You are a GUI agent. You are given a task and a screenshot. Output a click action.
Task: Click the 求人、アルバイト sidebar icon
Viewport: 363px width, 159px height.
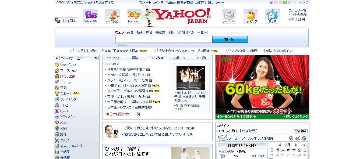(x=57, y=146)
